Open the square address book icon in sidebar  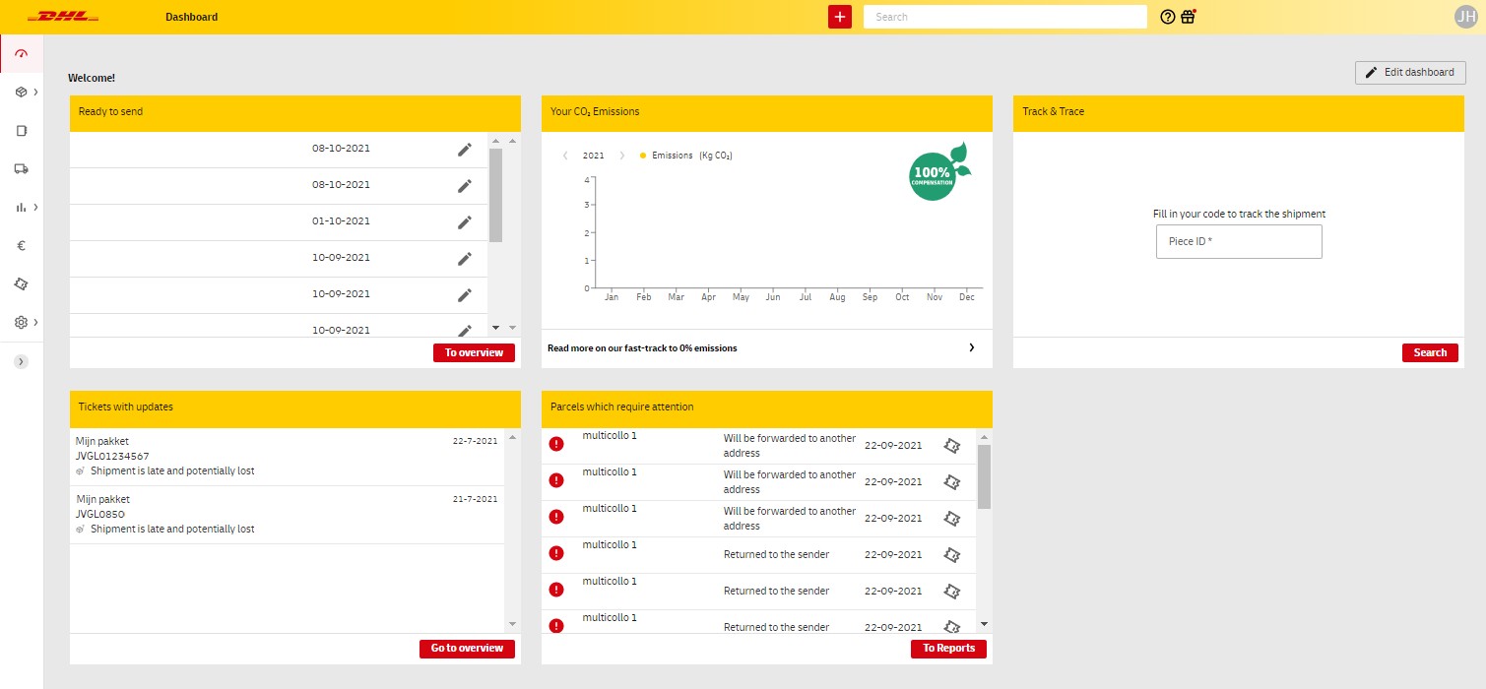point(22,130)
